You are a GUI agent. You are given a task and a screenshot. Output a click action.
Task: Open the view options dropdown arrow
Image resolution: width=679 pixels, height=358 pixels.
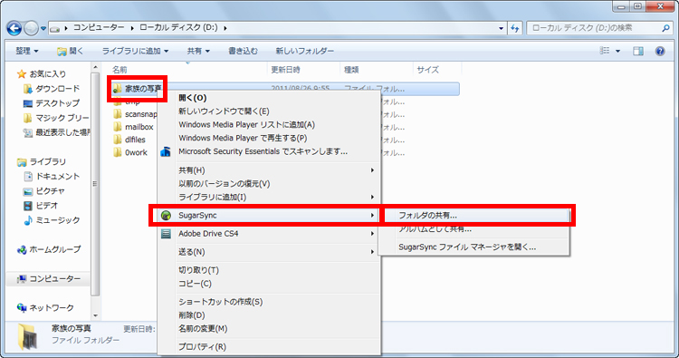pos(618,51)
